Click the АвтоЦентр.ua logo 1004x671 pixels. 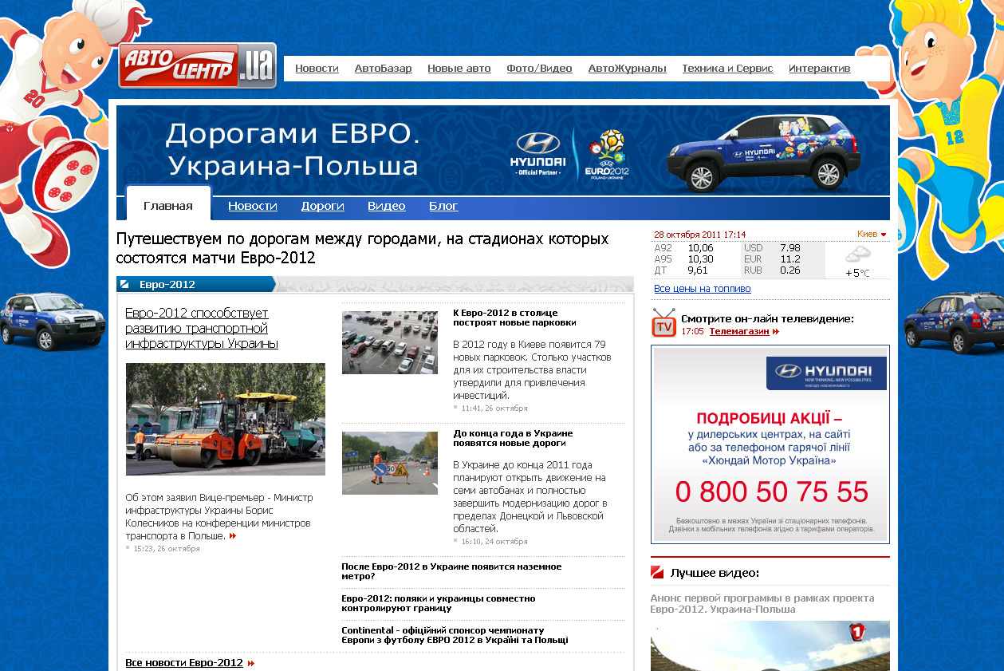pyautogui.click(x=197, y=65)
